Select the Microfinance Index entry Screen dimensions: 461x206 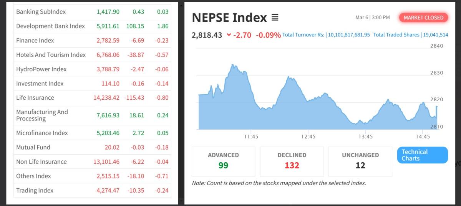click(x=42, y=133)
